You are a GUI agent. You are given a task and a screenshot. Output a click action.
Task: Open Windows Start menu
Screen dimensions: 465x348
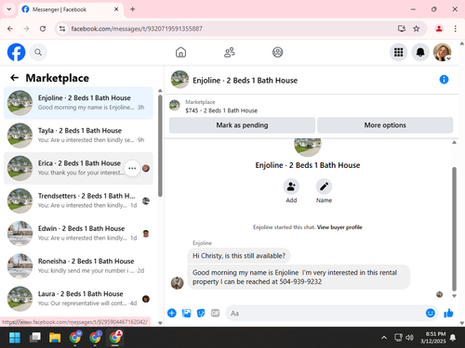tap(15, 338)
